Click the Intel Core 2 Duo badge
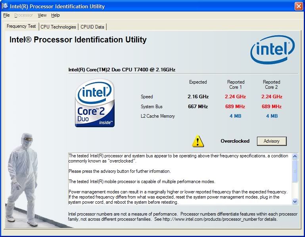Screen dimensions: 305x237 [95, 103]
